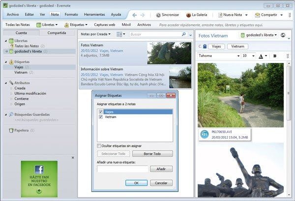The height and width of the screenshot is (201, 295).
Task: Collapse the Etiquetas tree section
Action: (6, 62)
